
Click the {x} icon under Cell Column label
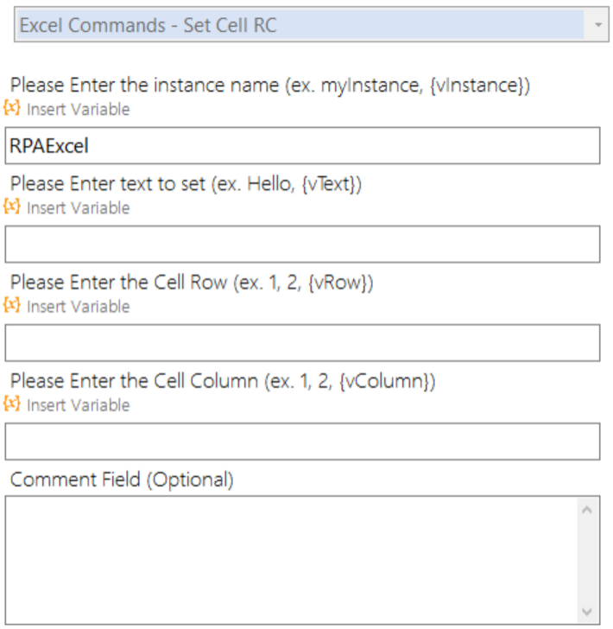(x=12, y=404)
